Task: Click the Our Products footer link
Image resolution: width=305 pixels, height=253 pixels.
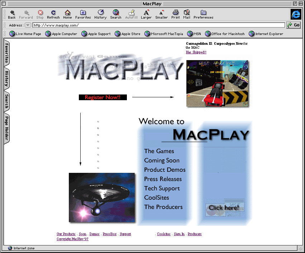Action: (66, 234)
